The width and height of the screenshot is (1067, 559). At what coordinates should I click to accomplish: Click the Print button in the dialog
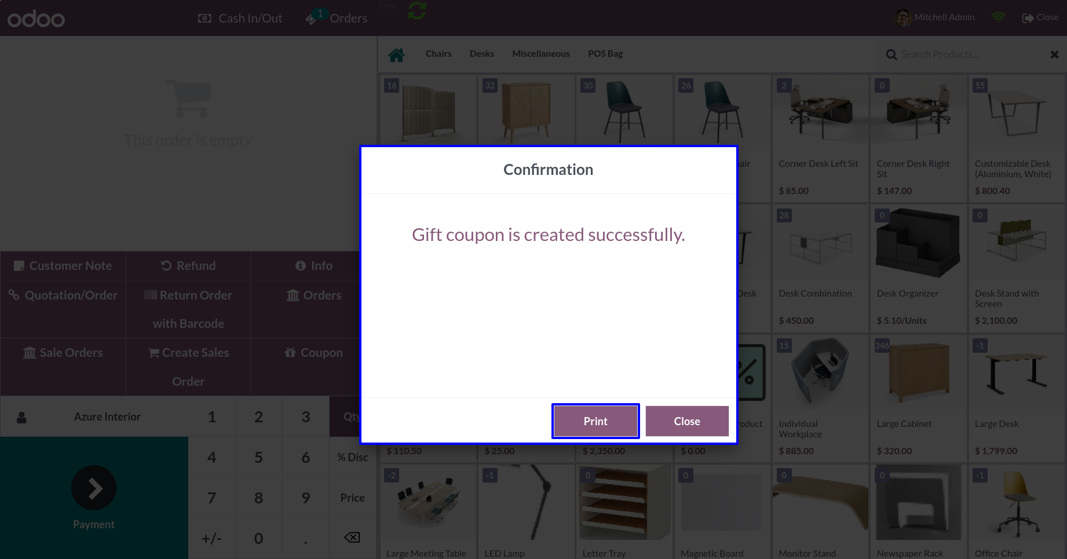pyautogui.click(x=595, y=421)
